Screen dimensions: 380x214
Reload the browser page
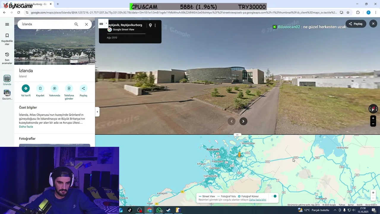18,12
